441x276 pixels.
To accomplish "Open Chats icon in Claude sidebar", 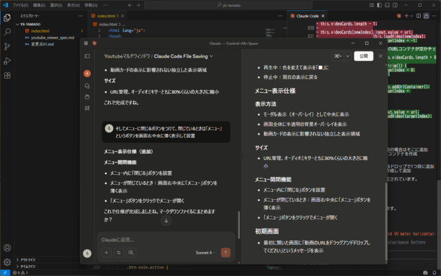I will (x=87, y=86).
